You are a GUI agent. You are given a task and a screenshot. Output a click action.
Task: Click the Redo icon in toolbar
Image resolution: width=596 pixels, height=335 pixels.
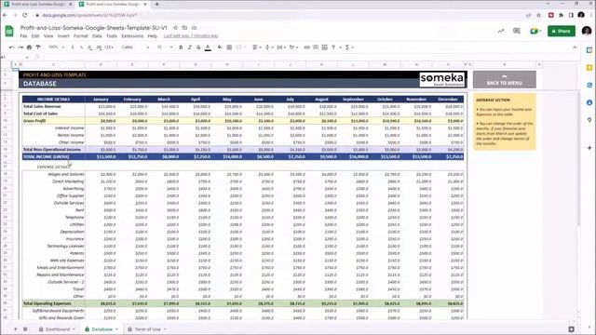(20, 47)
